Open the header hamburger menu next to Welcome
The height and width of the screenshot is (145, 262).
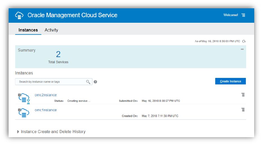point(243,15)
